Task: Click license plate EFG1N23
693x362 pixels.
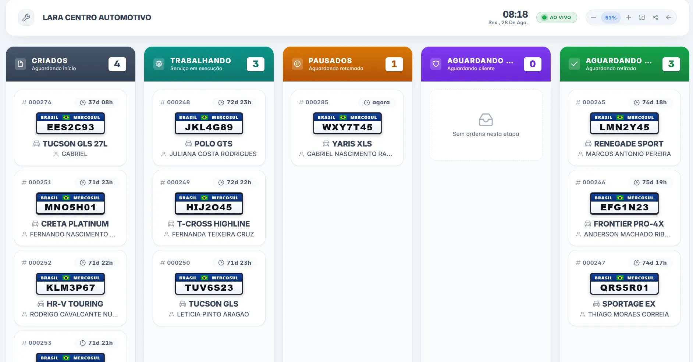Action: point(624,204)
